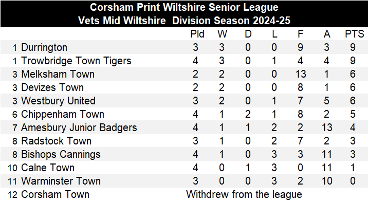368x201 pixels.
Task: Select the W column header
Action: 222,34
